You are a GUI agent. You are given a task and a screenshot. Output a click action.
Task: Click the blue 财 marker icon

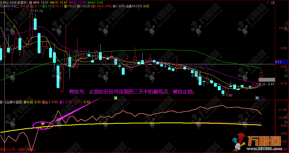click(257, 98)
